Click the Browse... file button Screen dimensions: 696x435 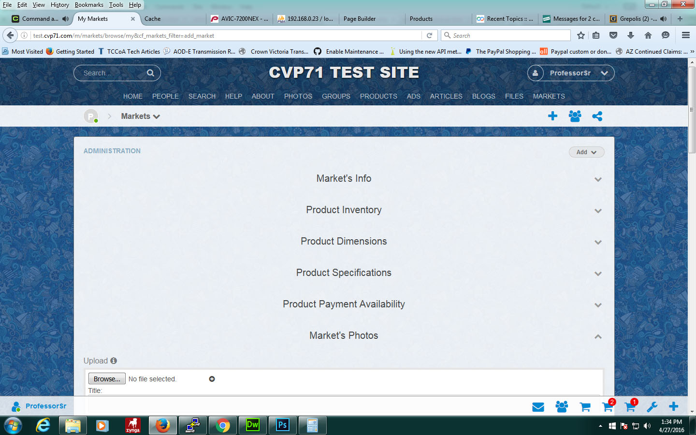(x=107, y=379)
